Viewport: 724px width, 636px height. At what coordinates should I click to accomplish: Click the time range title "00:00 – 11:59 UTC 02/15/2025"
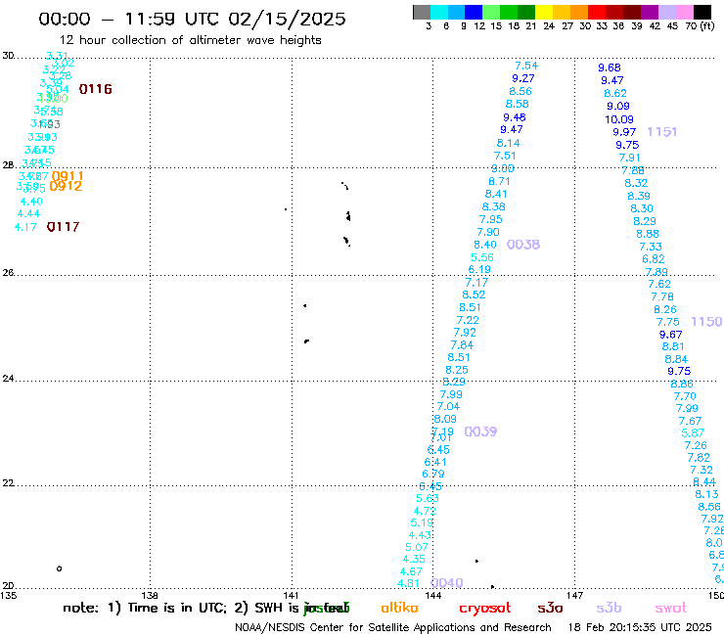(x=192, y=19)
